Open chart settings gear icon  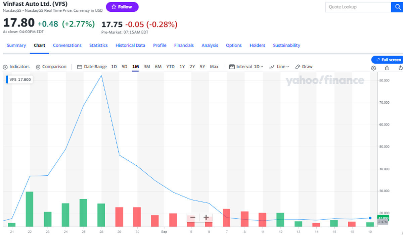pyautogui.click(x=373, y=68)
